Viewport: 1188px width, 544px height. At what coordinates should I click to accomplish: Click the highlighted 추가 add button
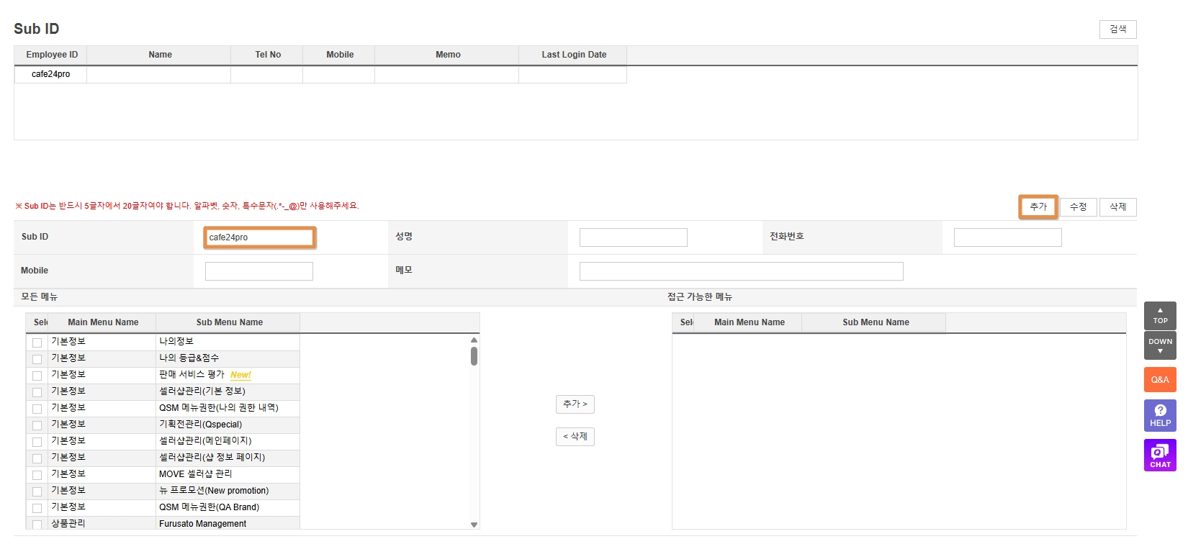click(x=1038, y=207)
